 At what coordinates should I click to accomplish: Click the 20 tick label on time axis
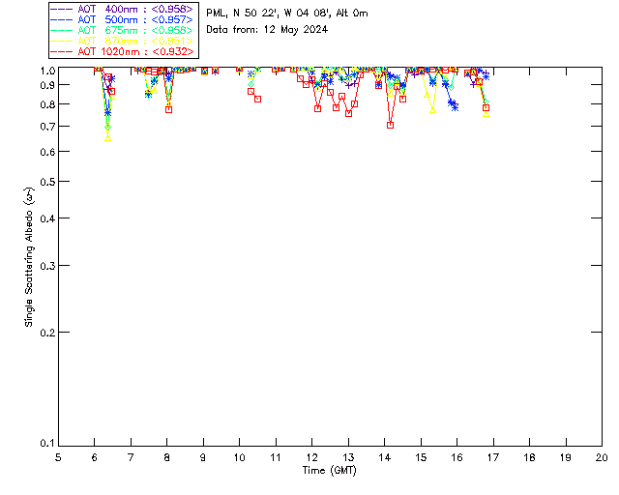point(602,457)
